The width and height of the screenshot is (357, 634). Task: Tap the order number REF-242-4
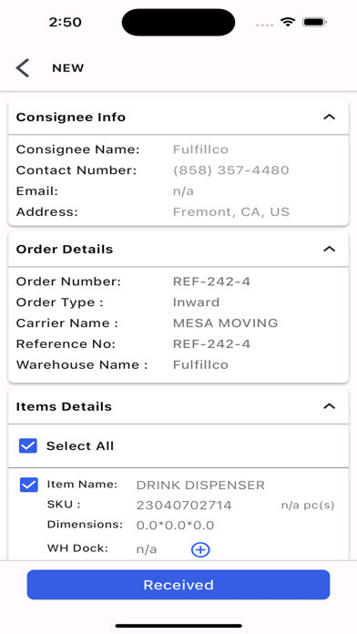pos(211,281)
